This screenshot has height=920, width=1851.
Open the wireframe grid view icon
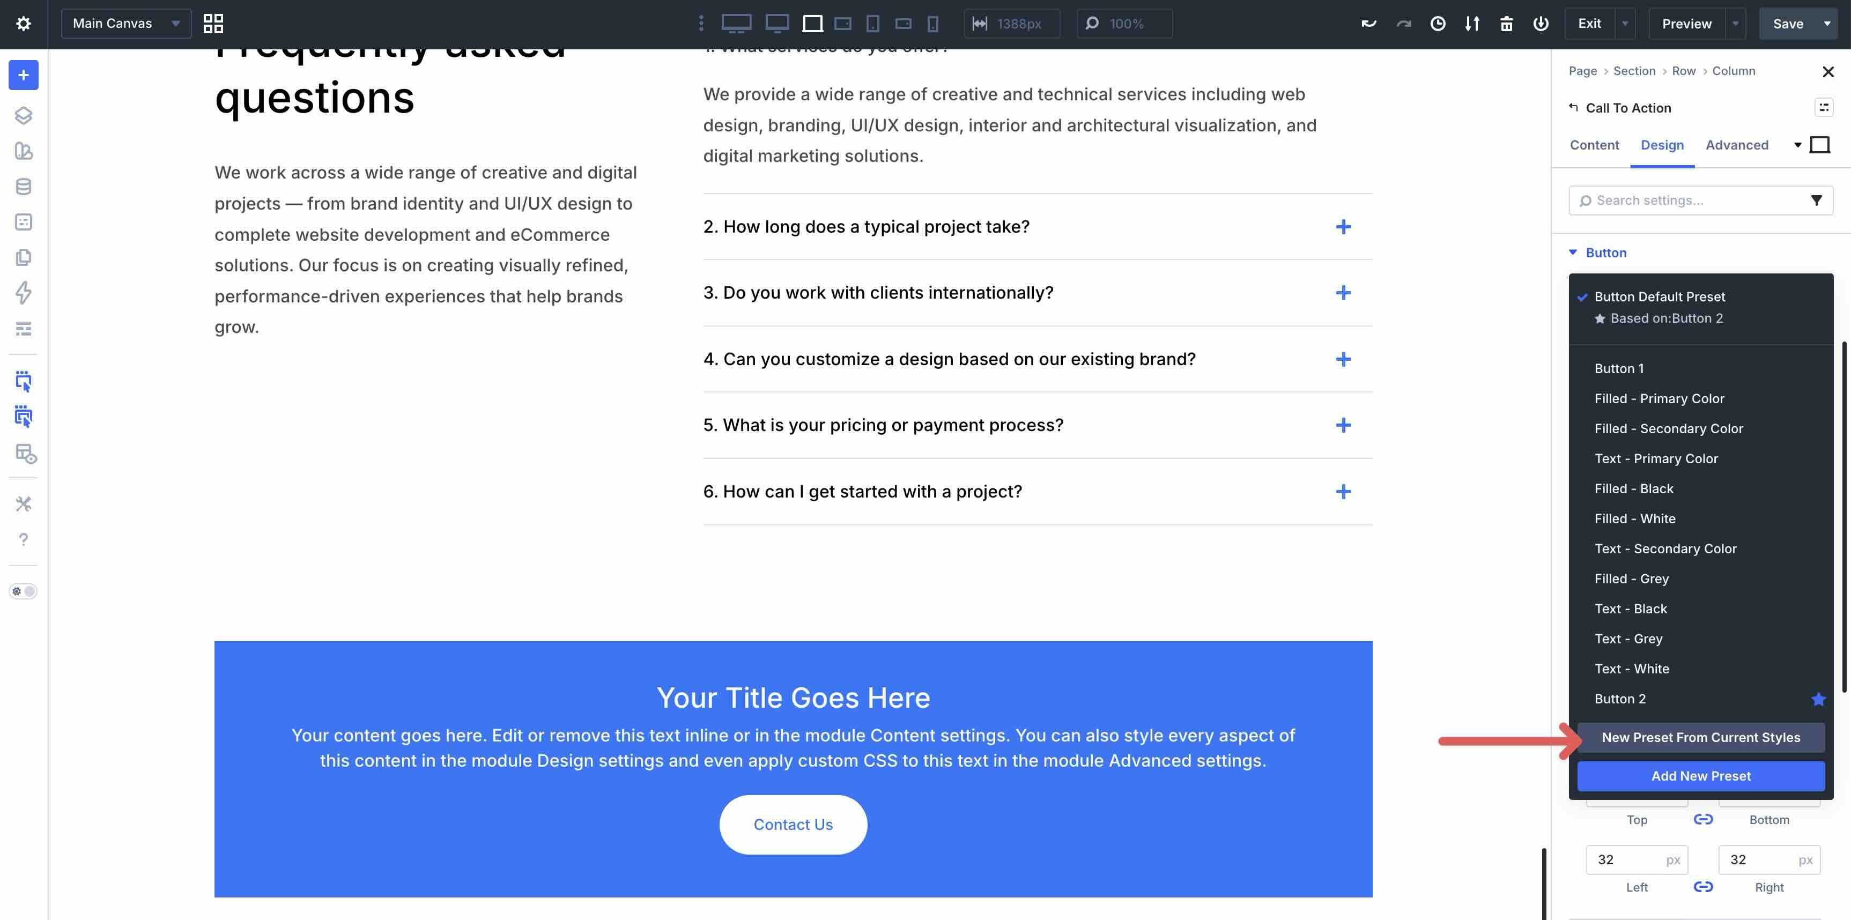pos(213,24)
